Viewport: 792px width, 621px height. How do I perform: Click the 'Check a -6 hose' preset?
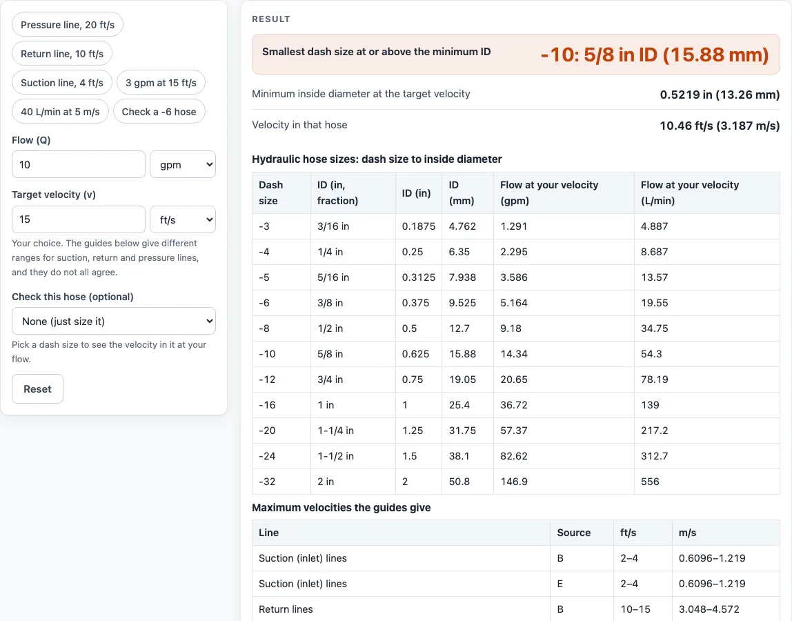pyautogui.click(x=159, y=112)
